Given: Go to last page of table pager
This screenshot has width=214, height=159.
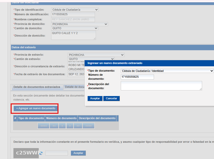Looking at the screenshot, I should (88, 126).
